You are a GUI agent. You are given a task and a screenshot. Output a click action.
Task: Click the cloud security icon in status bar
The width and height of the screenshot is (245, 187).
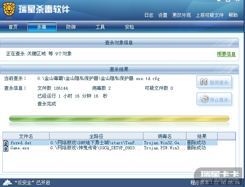tap(8, 183)
